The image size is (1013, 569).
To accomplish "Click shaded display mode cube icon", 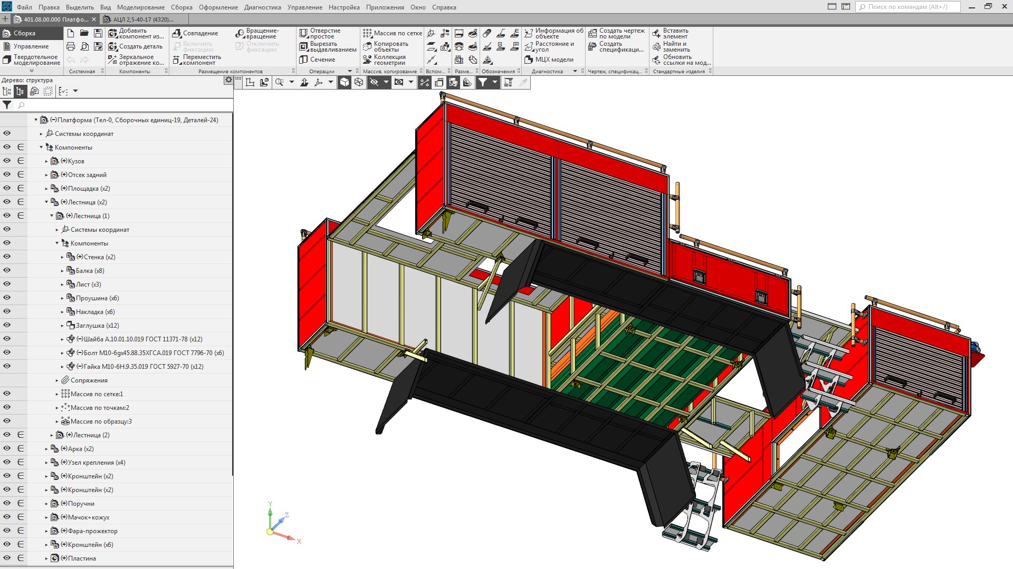I will (344, 82).
